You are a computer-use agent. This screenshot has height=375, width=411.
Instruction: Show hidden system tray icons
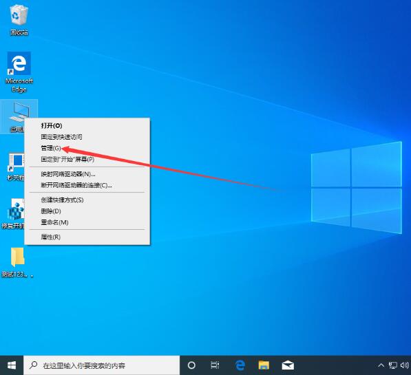[x=381, y=365]
